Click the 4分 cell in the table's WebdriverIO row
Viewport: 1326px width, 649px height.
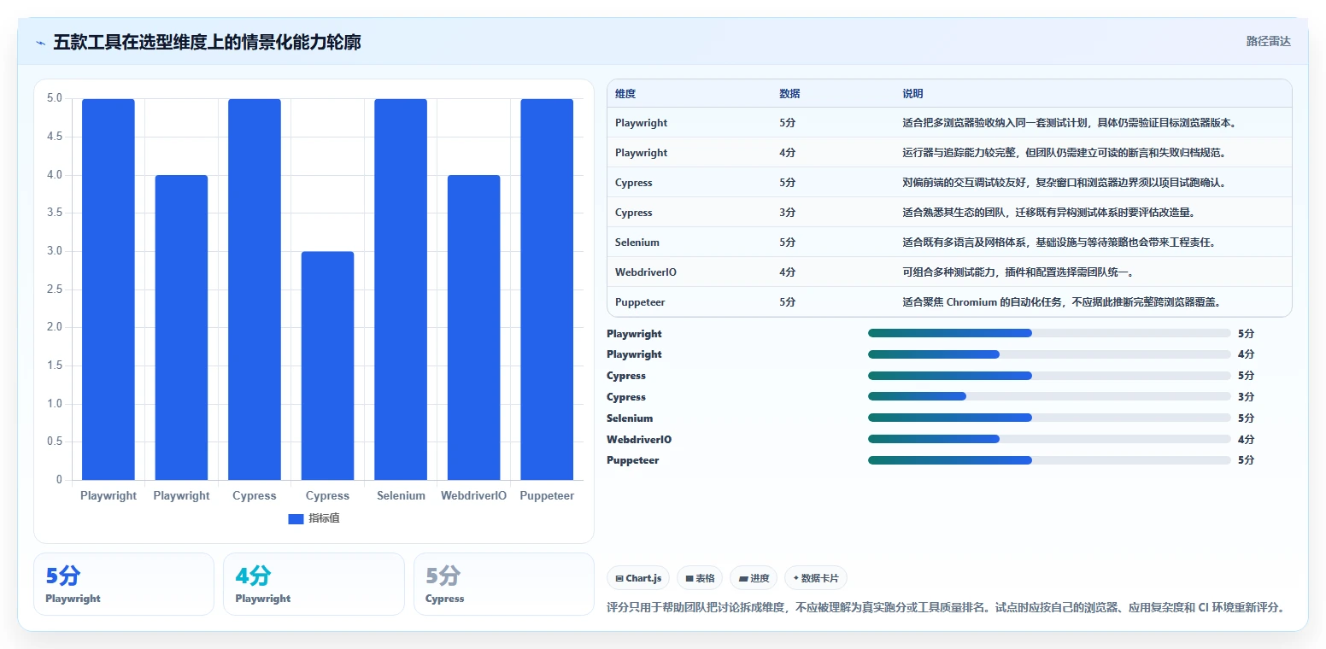[787, 272]
